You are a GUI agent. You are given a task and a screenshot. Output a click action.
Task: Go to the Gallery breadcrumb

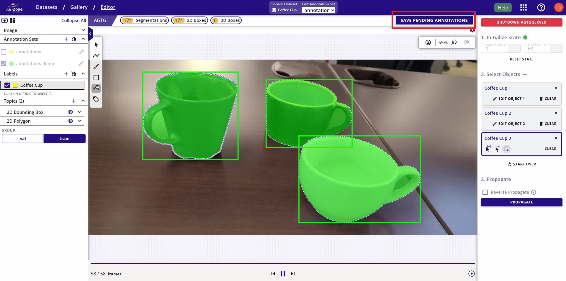(x=79, y=7)
